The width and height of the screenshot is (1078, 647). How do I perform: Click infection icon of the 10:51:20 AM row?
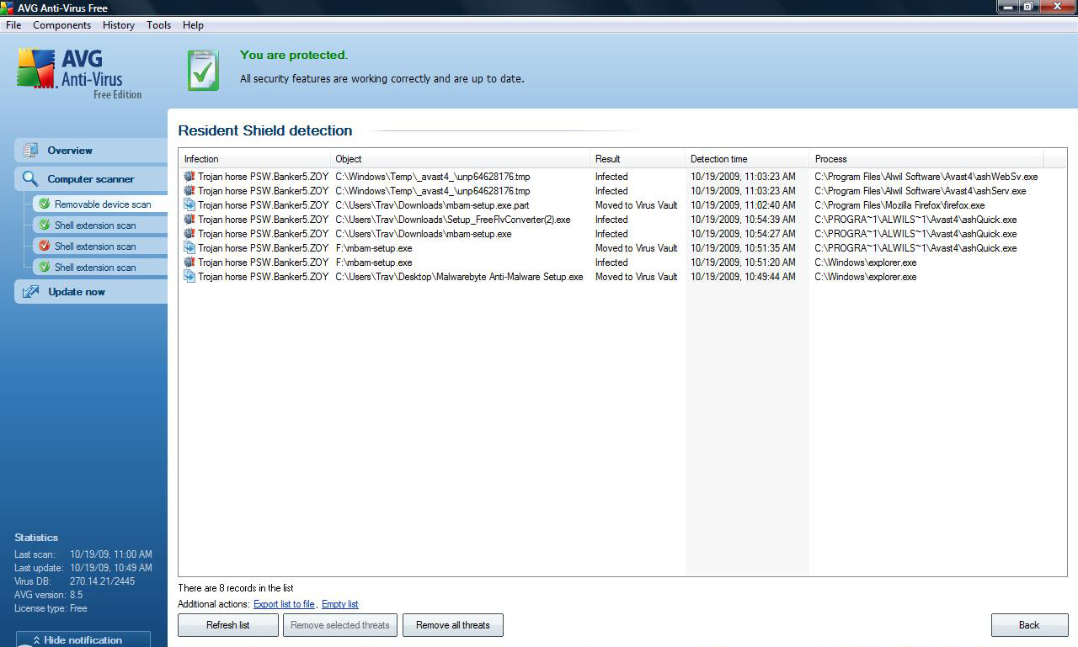pyautogui.click(x=189, y=263)
